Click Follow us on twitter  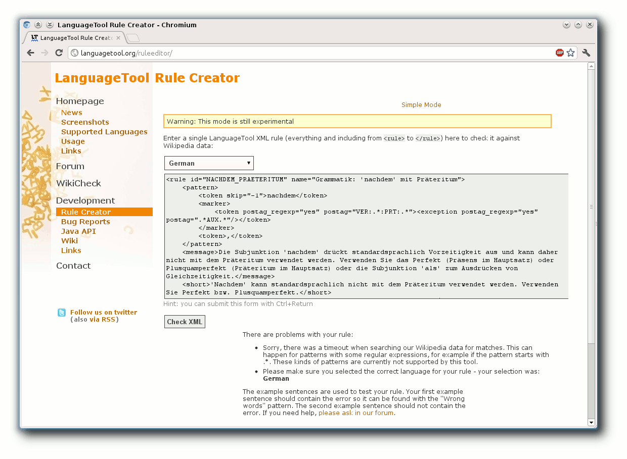coord(104,313)
